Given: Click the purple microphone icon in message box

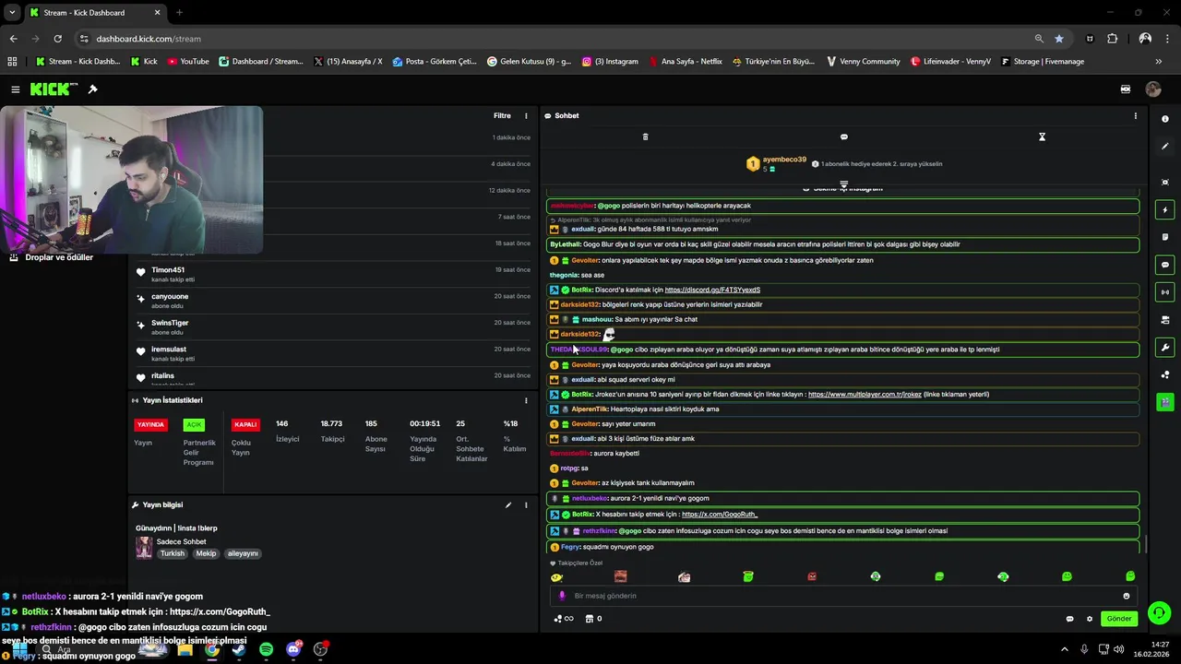Looking at the screenshot, I should pos(562,596).
